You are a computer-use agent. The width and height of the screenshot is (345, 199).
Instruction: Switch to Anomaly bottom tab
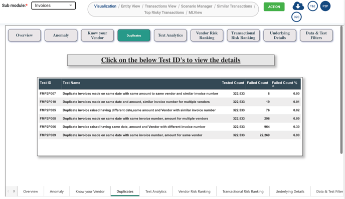click(x=57, y=191)
